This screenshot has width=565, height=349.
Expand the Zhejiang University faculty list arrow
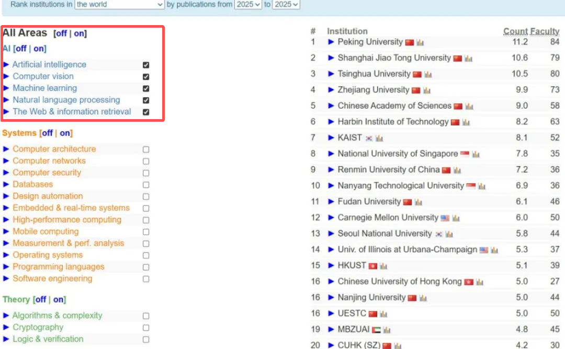click(331, 90)
